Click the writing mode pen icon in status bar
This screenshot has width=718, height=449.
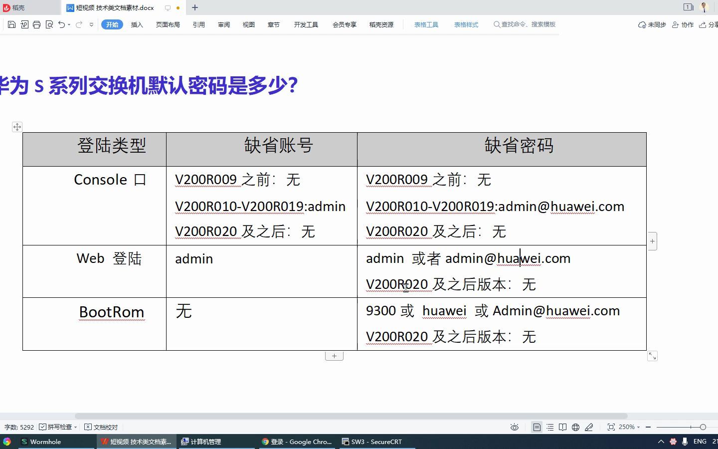[x=589, y=428]
